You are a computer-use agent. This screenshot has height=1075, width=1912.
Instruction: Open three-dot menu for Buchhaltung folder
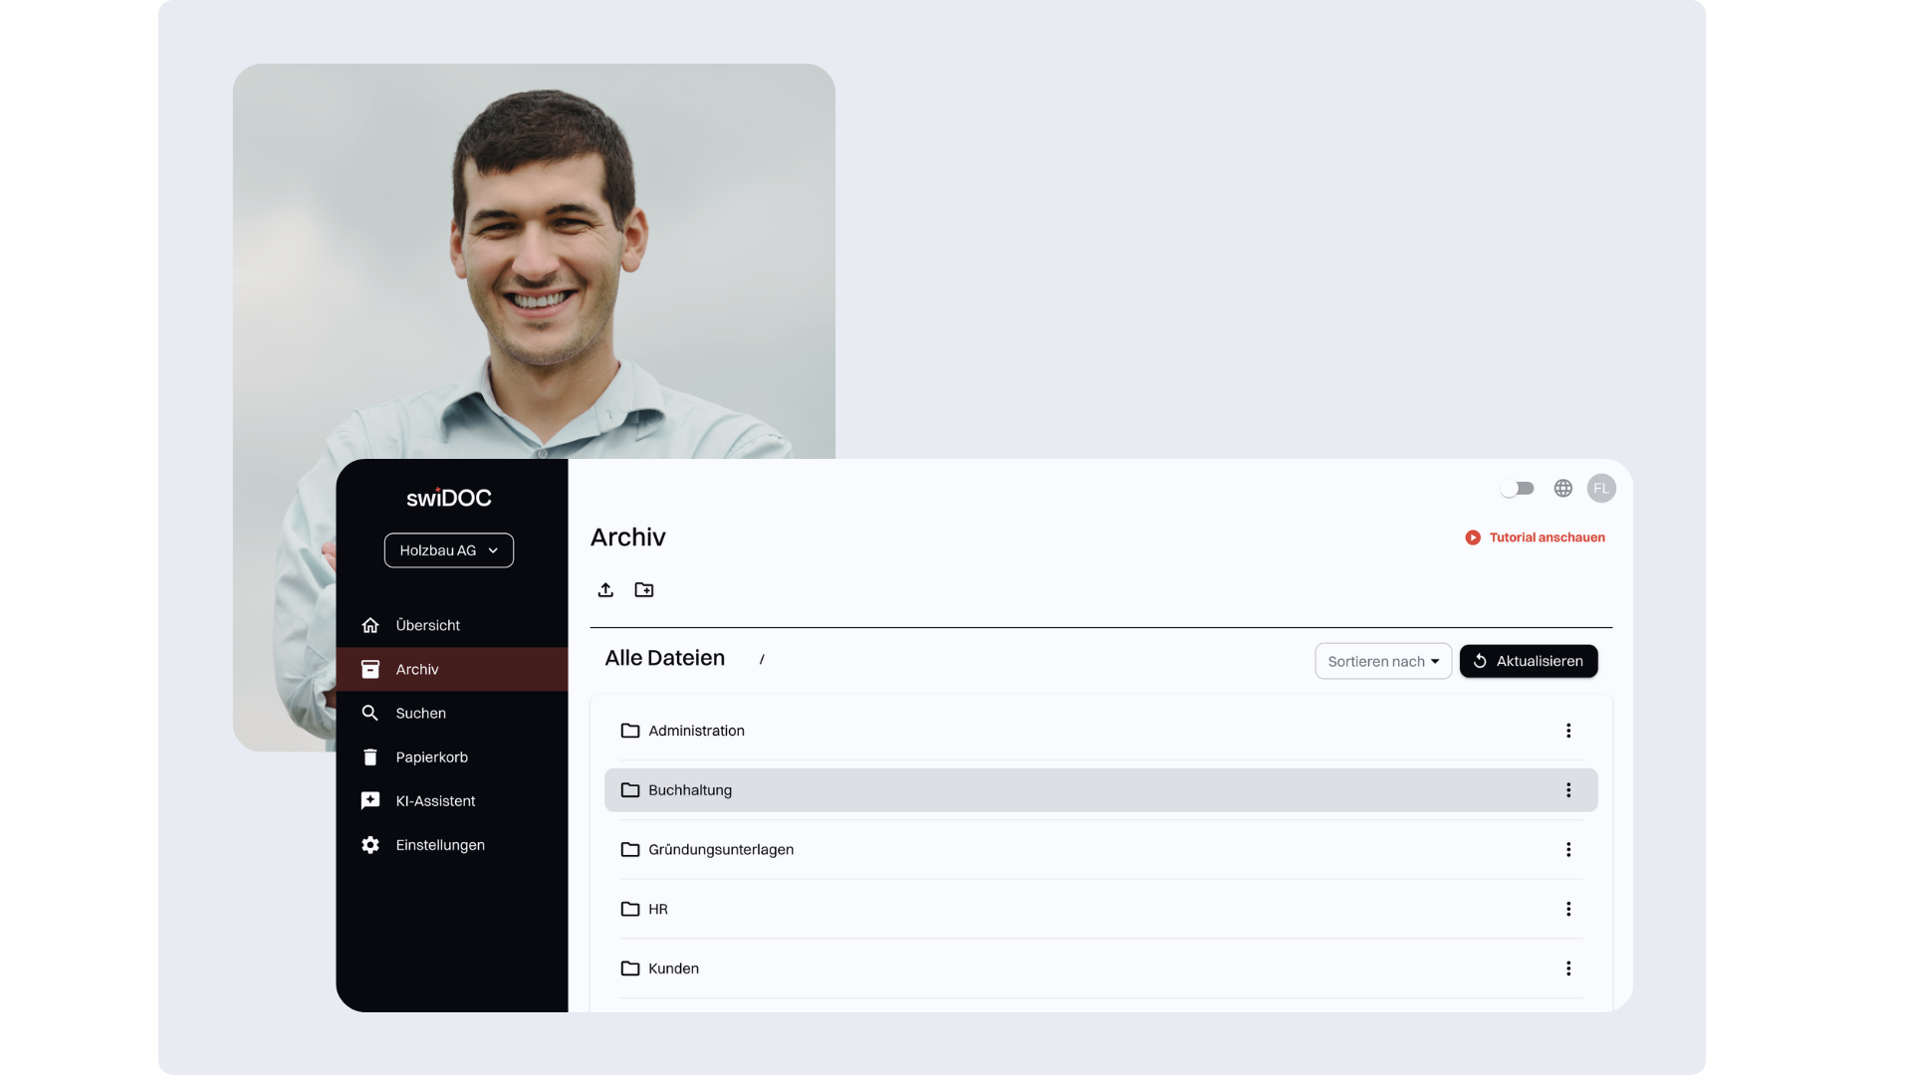[x=1568, y=790]
